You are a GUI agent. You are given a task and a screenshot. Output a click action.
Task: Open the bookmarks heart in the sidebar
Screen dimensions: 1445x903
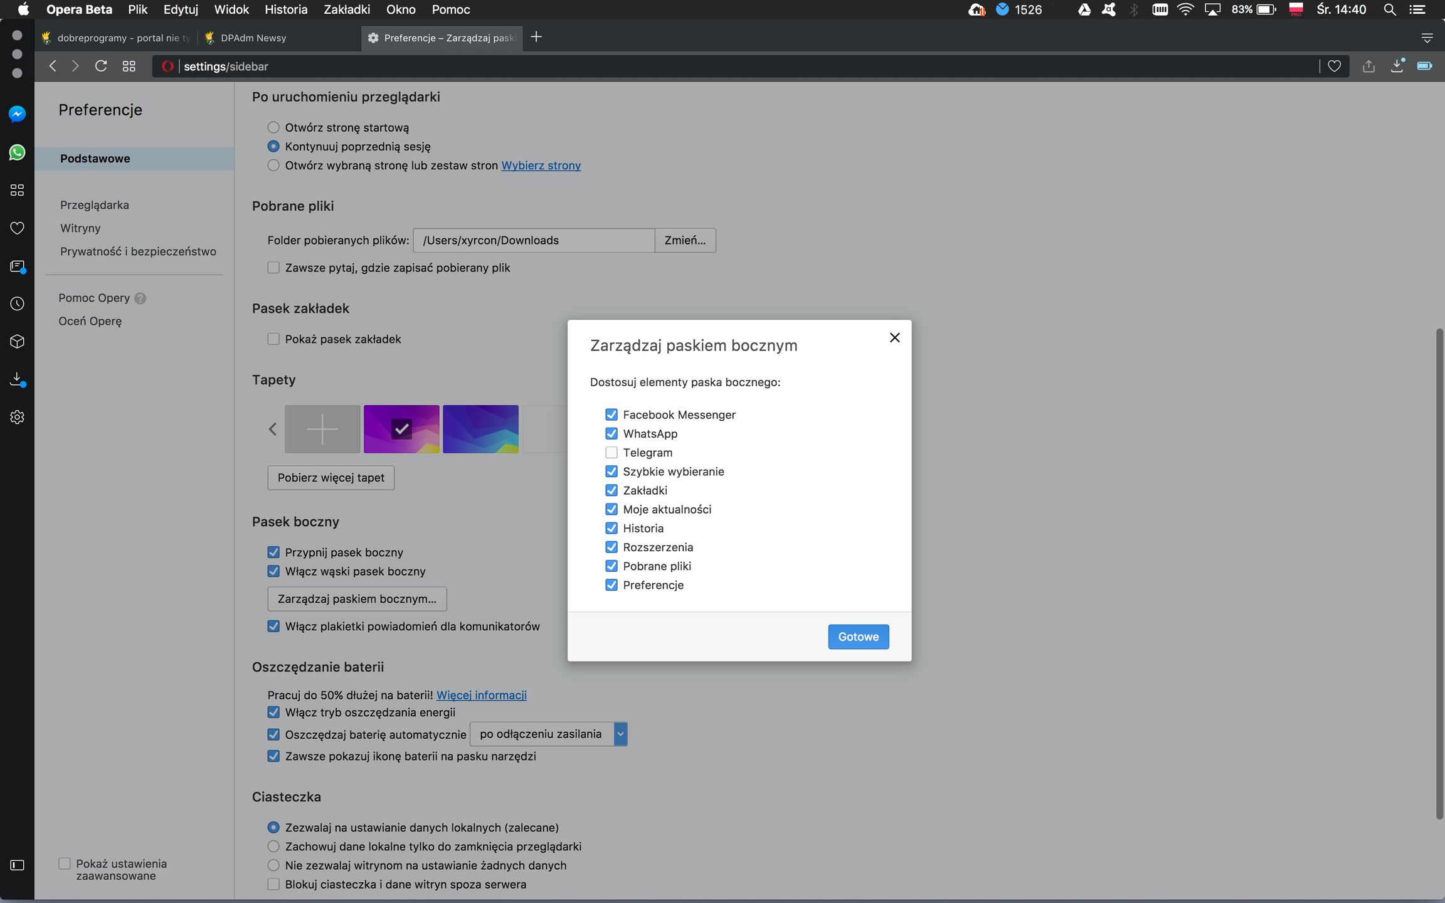[x=17, y=228]
